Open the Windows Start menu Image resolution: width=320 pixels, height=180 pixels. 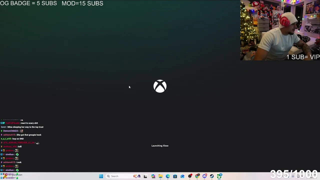[101, 176]
